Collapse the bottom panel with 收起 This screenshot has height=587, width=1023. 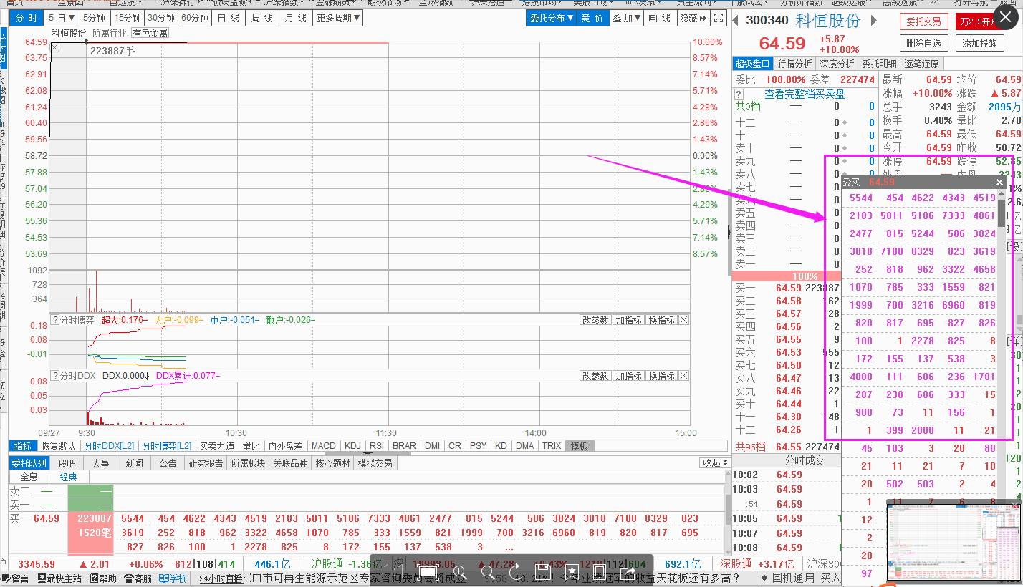(x=714, y=463)
